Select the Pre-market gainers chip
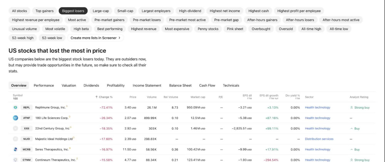The height and width of the screenshot is (162, 385). (109, 20)
